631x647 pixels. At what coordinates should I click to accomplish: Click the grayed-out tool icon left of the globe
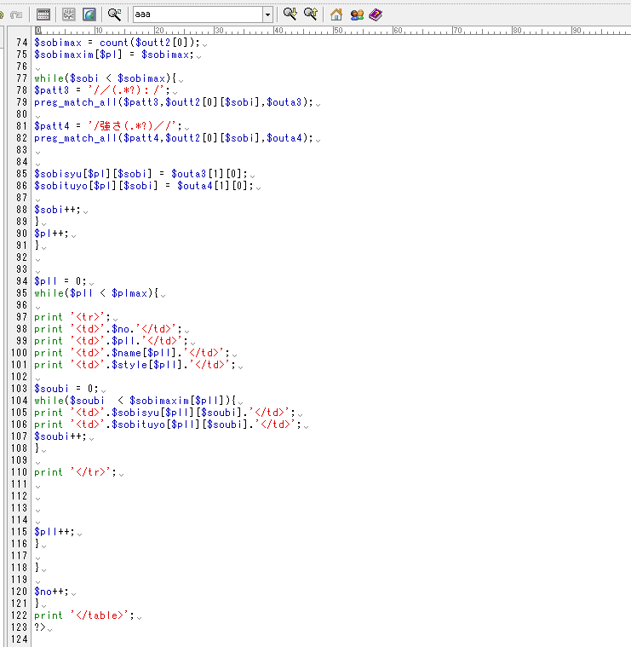(x=68, y=14)
